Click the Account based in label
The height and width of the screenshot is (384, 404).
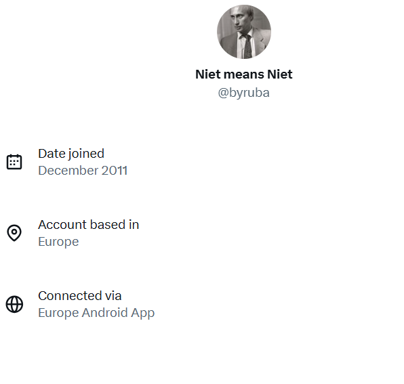(89, 225)
